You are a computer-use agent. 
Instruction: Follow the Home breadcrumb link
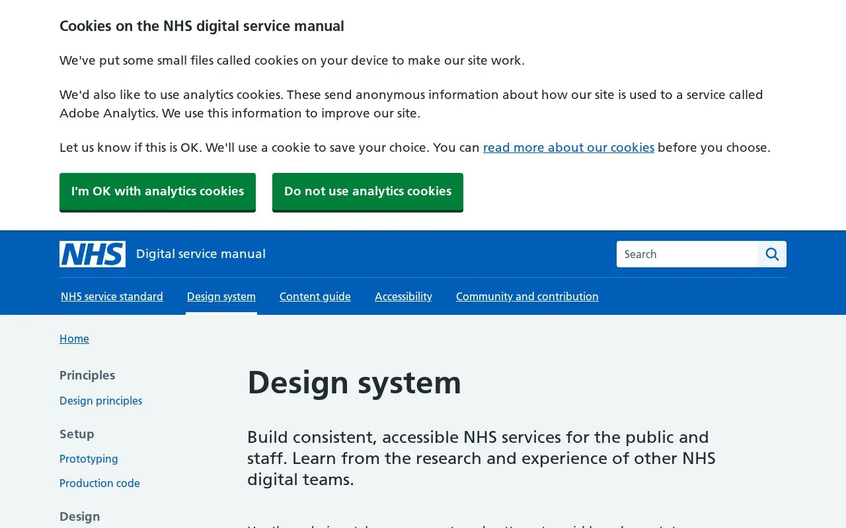pos(74,339)
